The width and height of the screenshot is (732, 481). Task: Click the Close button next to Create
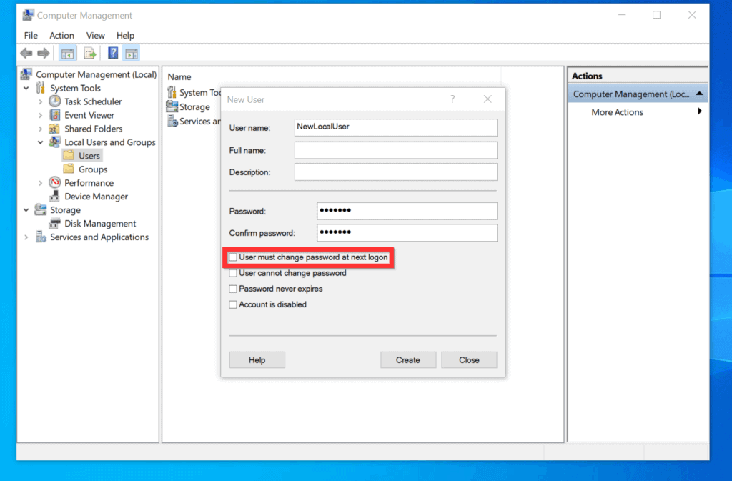click(469, 359)
